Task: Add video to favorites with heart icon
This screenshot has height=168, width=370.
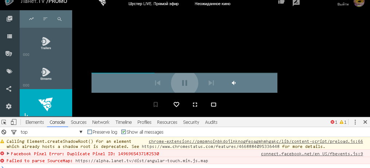Action: coord(176,105)
